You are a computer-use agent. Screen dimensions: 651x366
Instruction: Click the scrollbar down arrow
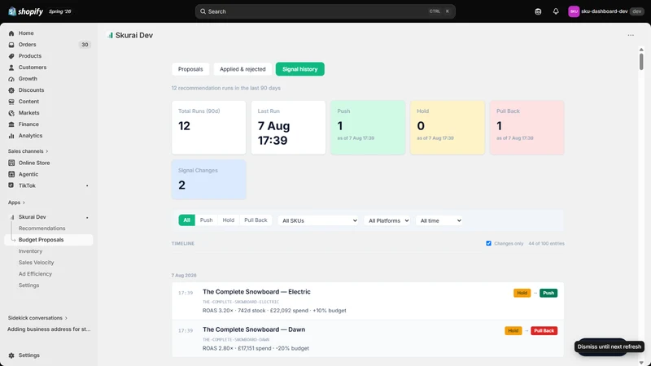coord(641,363)
